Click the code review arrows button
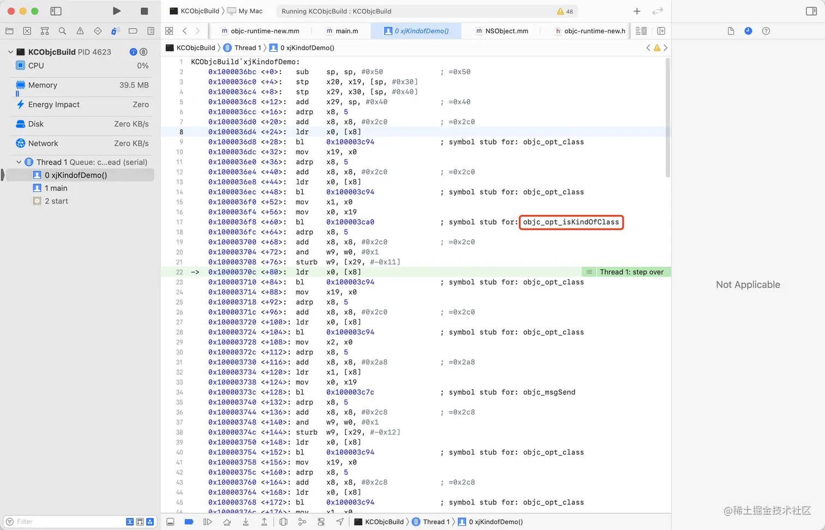 click(657, 11)
